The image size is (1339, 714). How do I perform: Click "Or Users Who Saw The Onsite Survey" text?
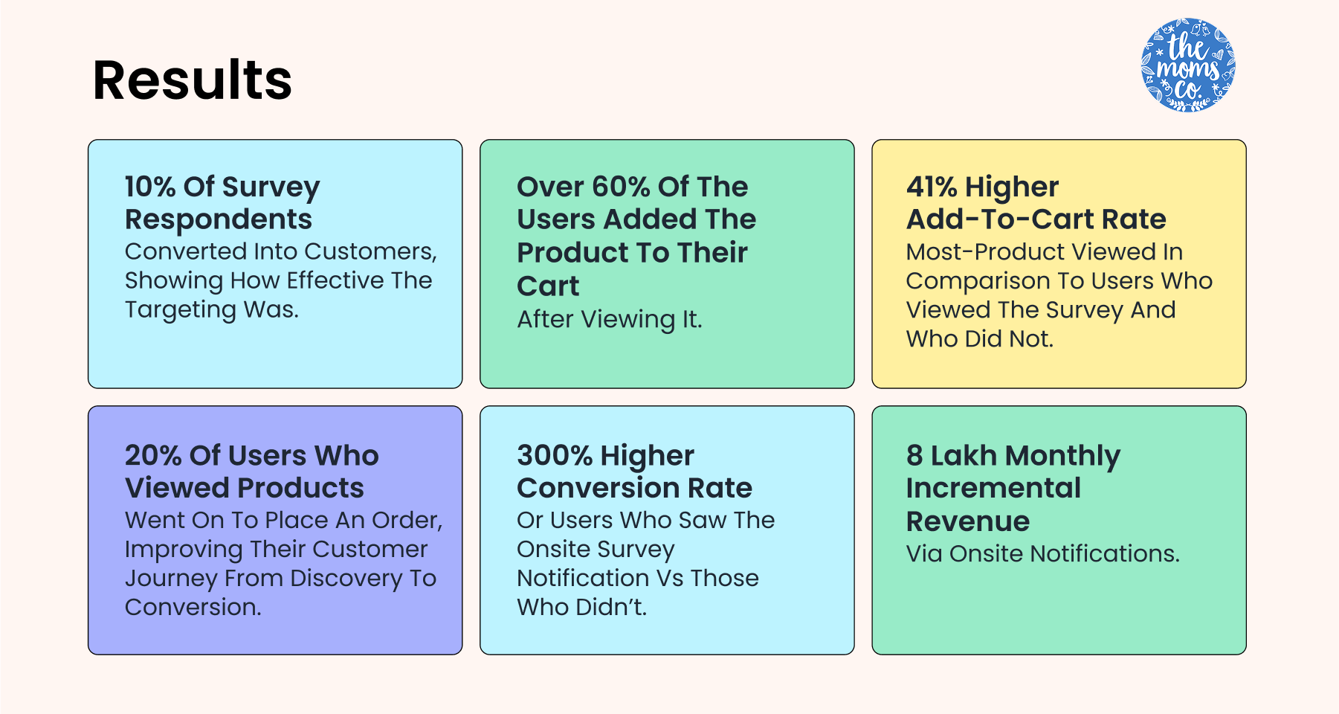pyautogui.click(x=645, y=520)
